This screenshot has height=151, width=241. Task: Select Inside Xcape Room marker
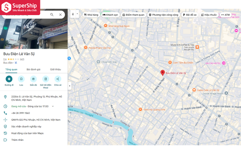click(x=226, y=93)
